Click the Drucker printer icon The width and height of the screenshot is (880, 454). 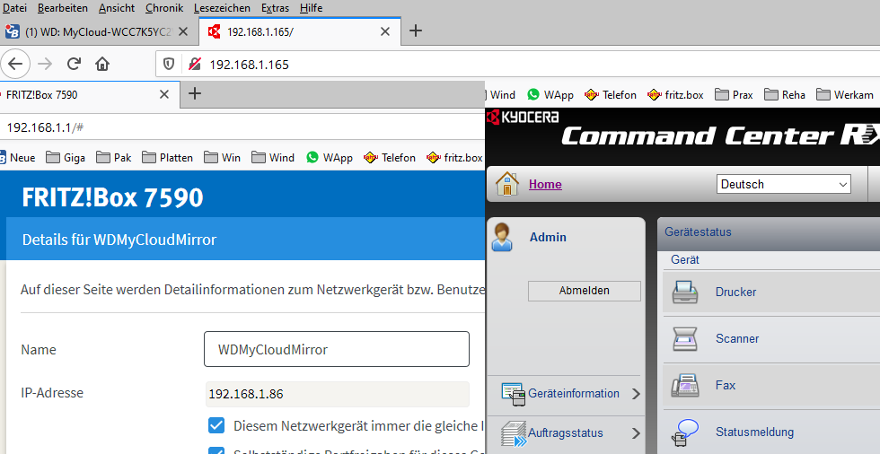tap(684, 292)
